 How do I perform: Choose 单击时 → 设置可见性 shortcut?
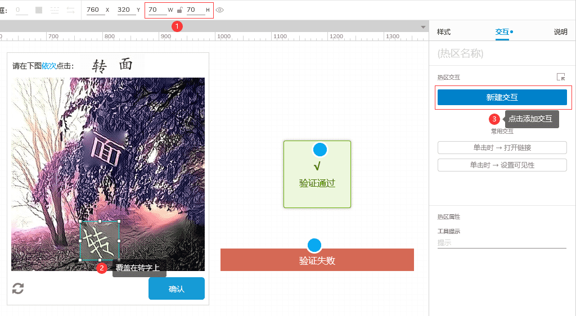tap(502, 165)
